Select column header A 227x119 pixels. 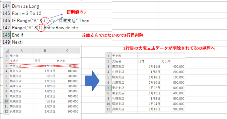coord(22,51)
